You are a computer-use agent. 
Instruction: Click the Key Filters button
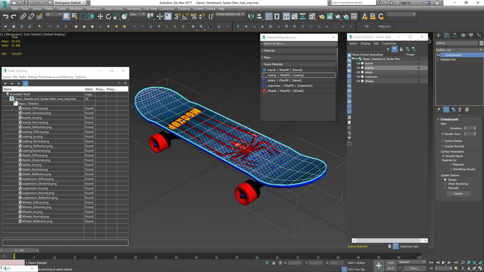coord(415,268)
